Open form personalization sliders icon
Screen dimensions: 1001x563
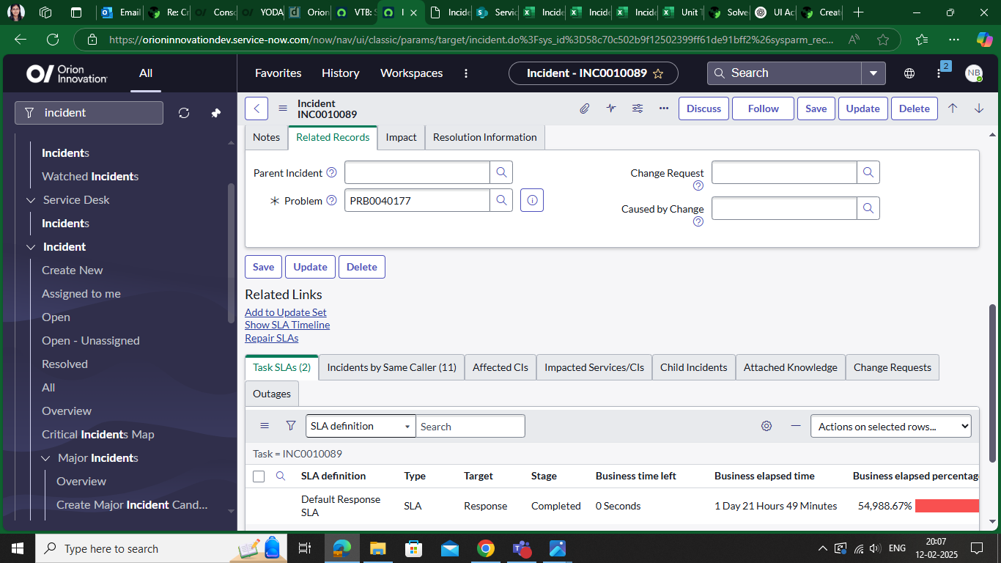tap(638, 108)
